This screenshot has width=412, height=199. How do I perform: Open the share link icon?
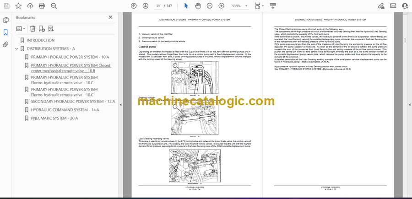pyautogui.click(x=381, y=6)
